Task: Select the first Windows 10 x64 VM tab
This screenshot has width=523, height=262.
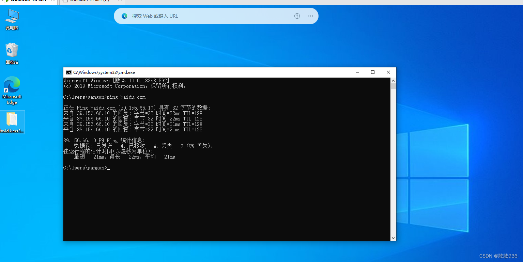Action: click(x=29, y=1)
